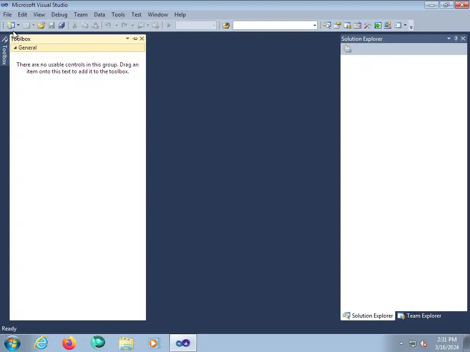Open the toolbar options overflow arrow
The image size is (470, 352).
pos(411,27)
